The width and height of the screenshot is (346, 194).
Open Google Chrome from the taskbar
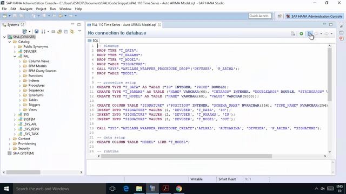[x=179, y=189]
